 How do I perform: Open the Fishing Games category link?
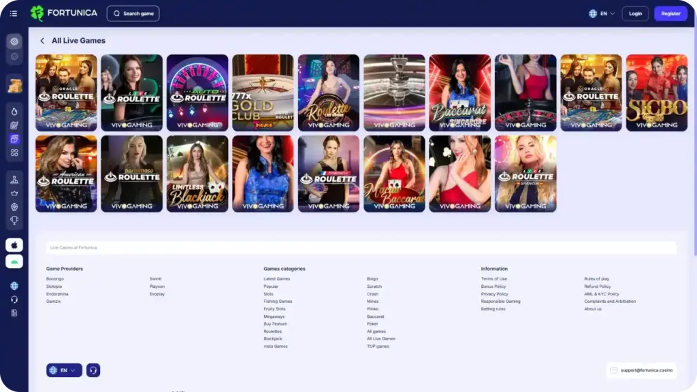[278, 301]
